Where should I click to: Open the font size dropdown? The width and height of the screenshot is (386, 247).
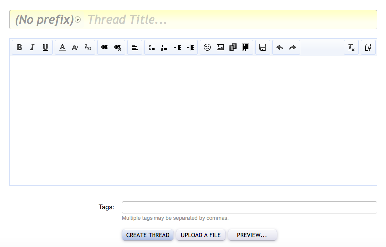click(75, 48)
